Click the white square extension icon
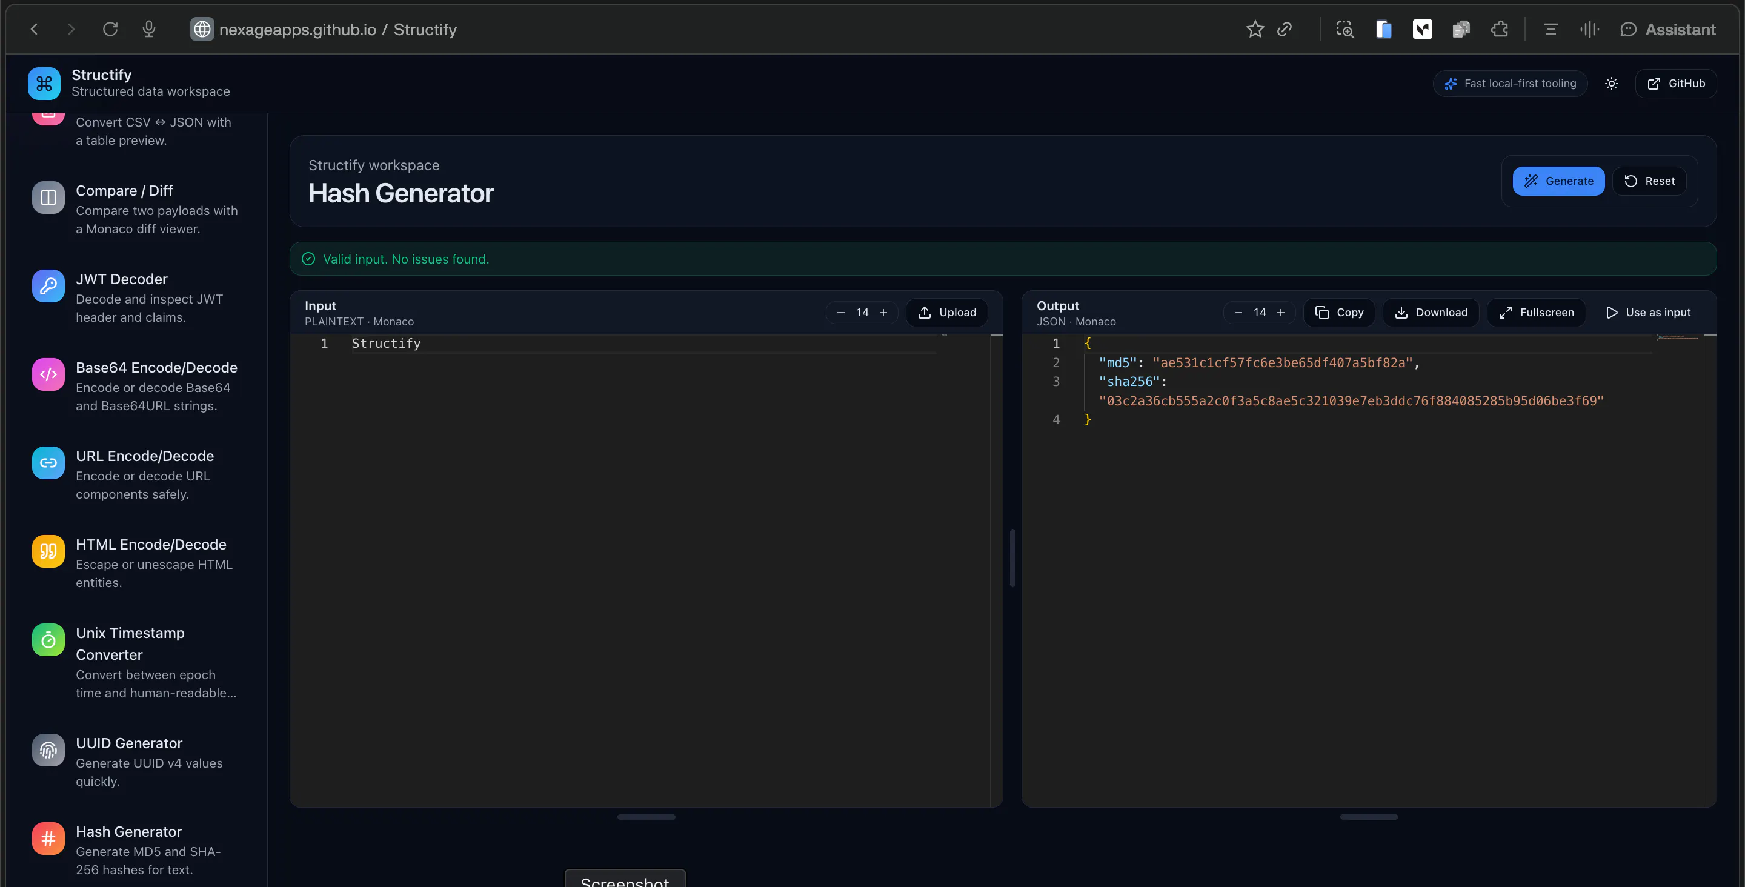 [x=1423, y=29]
